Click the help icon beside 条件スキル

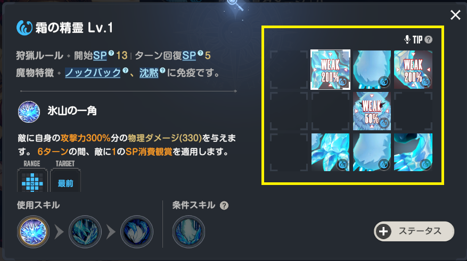(x=224, y=205)
